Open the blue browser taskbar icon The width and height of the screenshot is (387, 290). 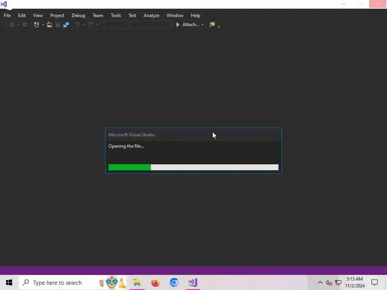click(174, 282)
